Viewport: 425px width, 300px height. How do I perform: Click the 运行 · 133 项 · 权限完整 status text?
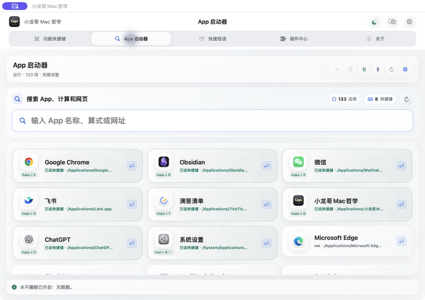[x=36, y=75]
